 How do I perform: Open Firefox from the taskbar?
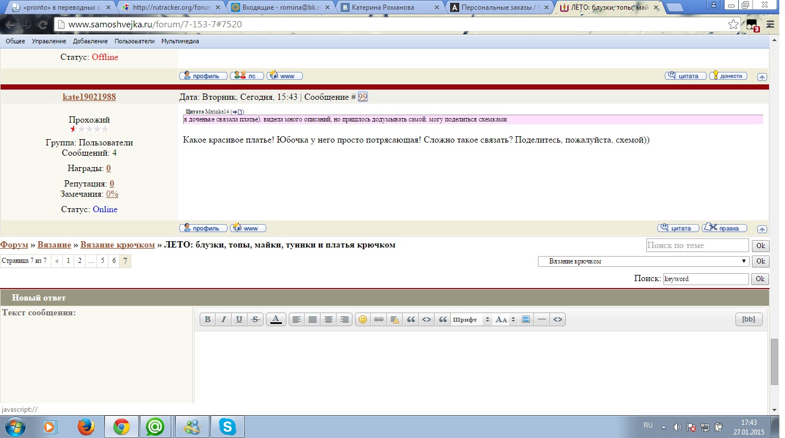[x=86, y=427]
